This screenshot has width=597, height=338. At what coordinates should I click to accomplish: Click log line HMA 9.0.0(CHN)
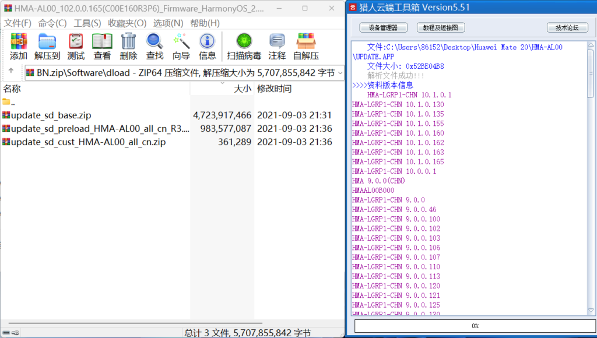[378, 181]
